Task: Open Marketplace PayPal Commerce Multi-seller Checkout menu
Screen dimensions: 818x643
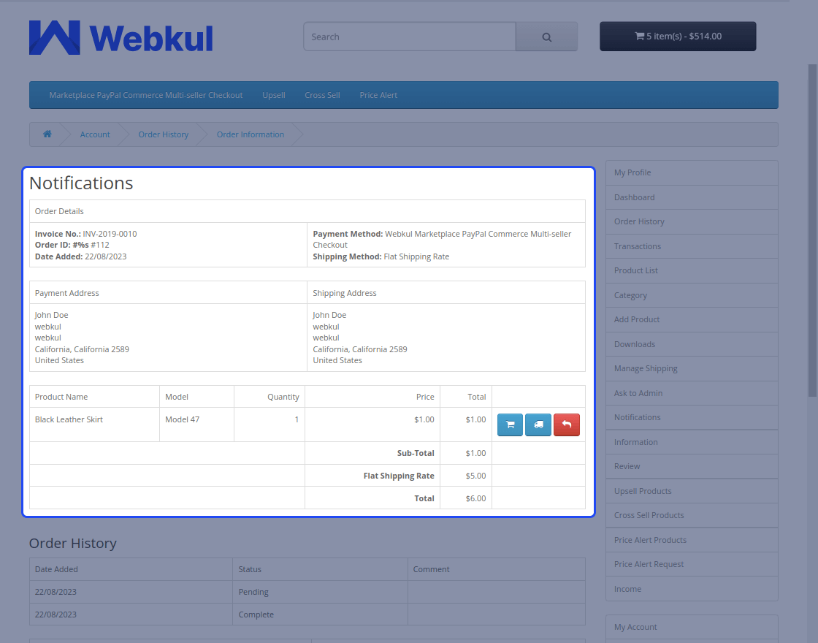Action: (146, 95)
